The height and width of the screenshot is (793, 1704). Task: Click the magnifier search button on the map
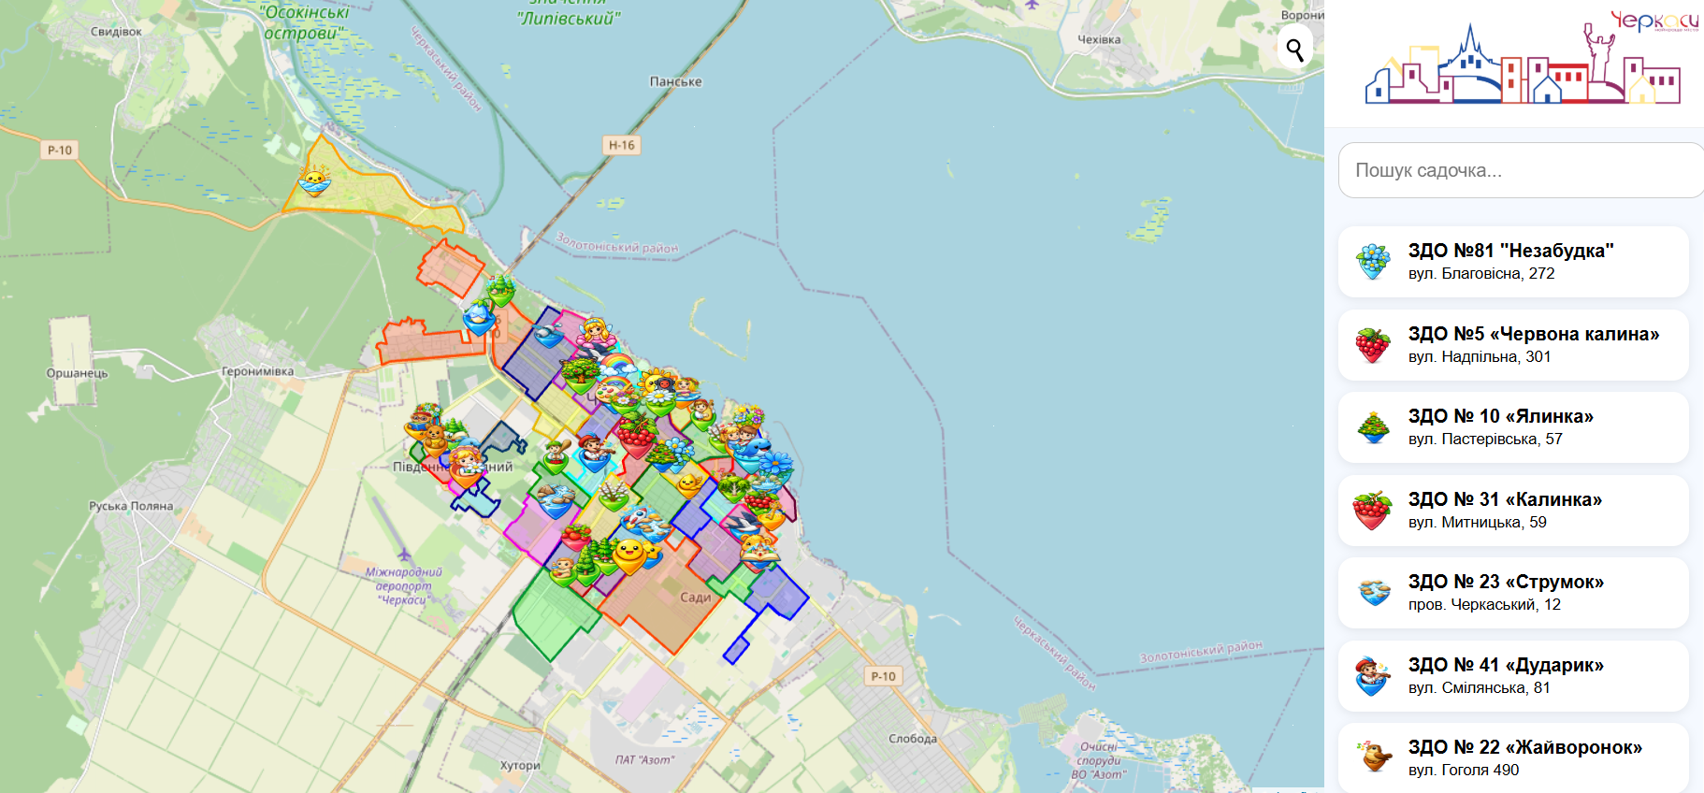coord(1294,49)
